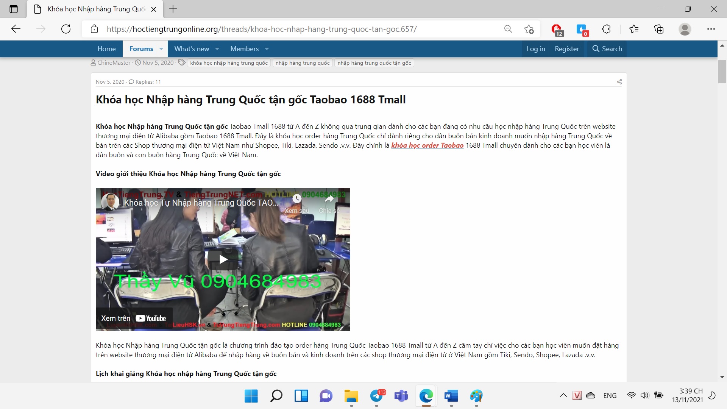Expand the Forums dropdown

[x=161, y=48]
